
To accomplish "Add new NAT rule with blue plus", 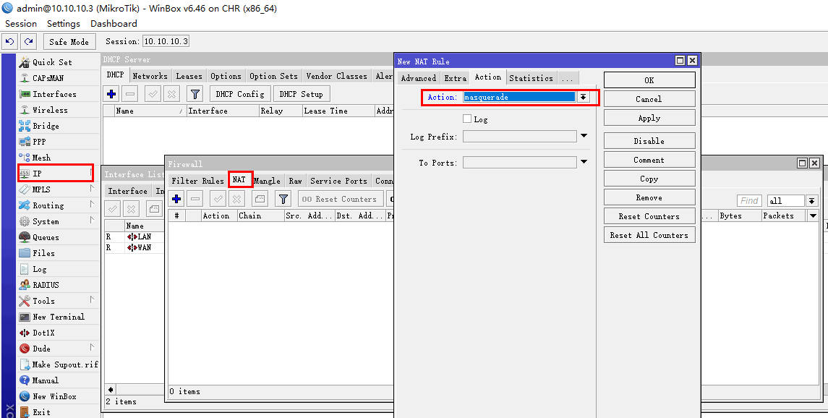I will [176, 199].
